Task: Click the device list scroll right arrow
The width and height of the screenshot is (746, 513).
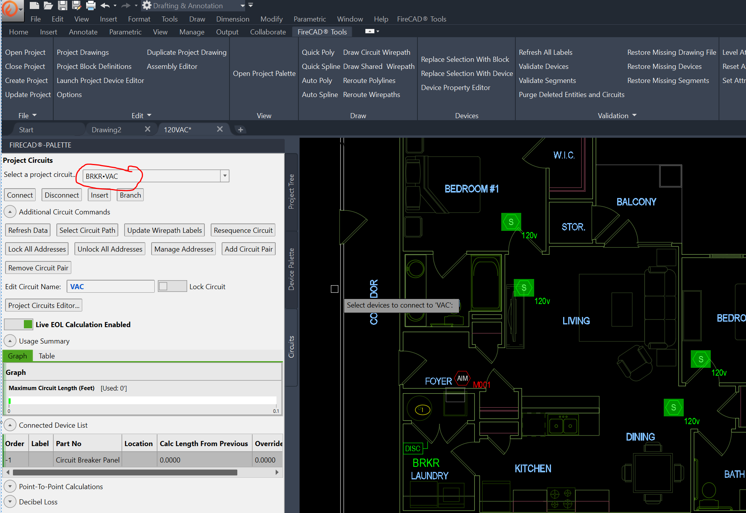Action: tap(277, 472)
